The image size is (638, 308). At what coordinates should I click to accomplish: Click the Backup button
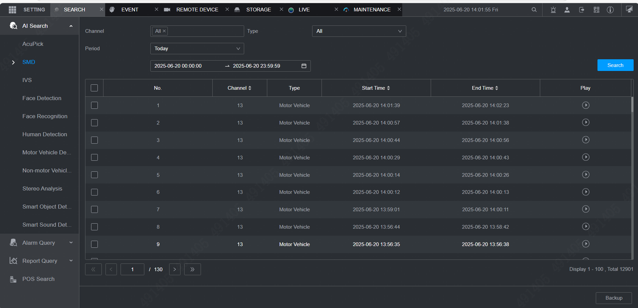[x=614, y=298]
